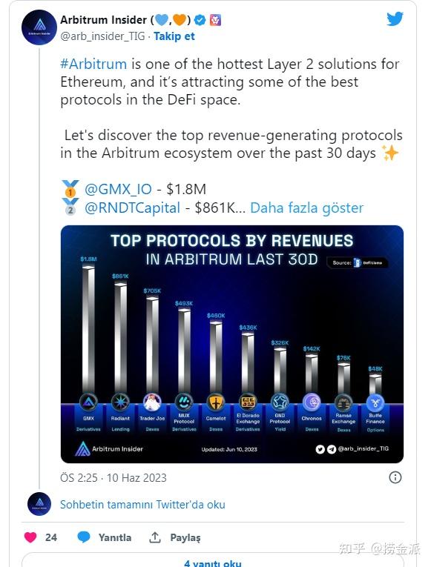Image resolution: width=431 pixels, height=567 pixels.
Task: Like the tweet with heart icon
Action: (x=30, y=537)
